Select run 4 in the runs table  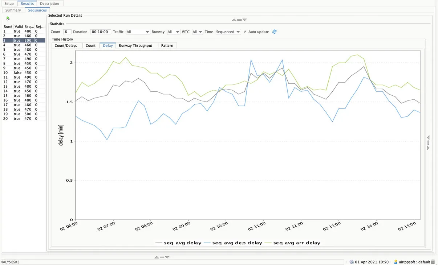[24, 45]
